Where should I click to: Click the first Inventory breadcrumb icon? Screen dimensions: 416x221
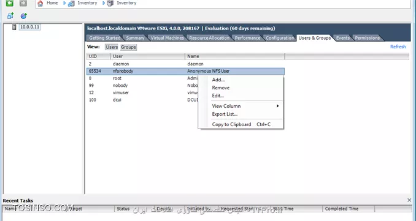[71, 4]
